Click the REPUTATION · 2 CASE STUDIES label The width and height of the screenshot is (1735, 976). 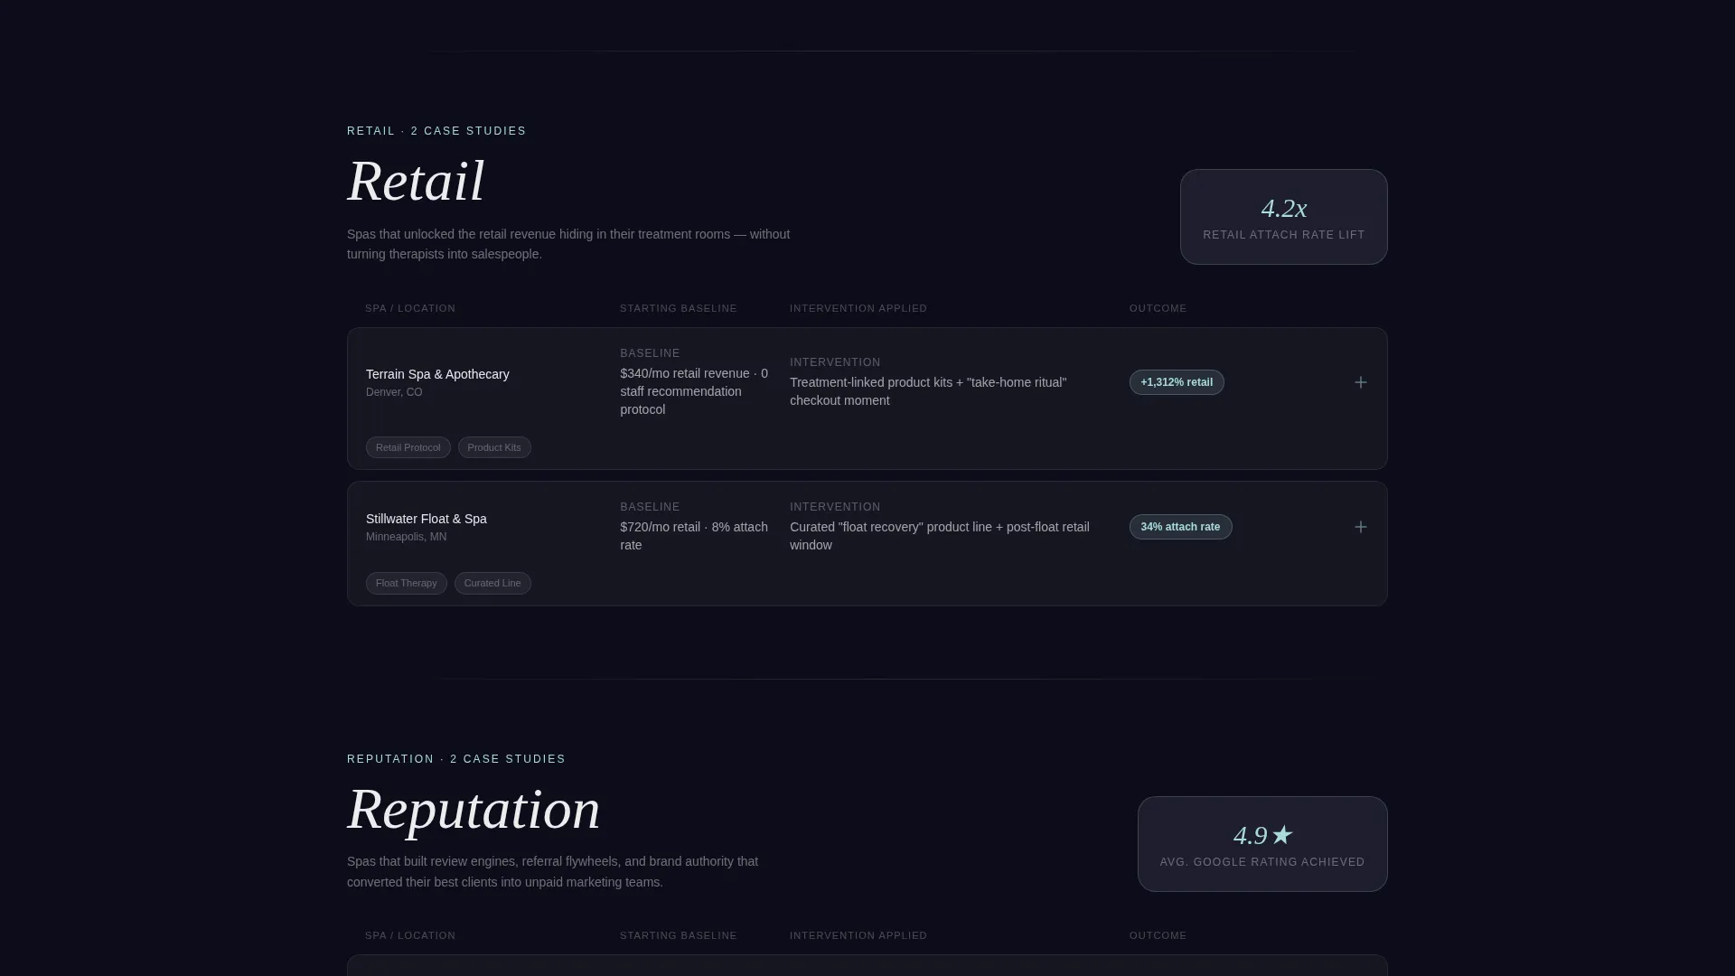pos(456,759)
